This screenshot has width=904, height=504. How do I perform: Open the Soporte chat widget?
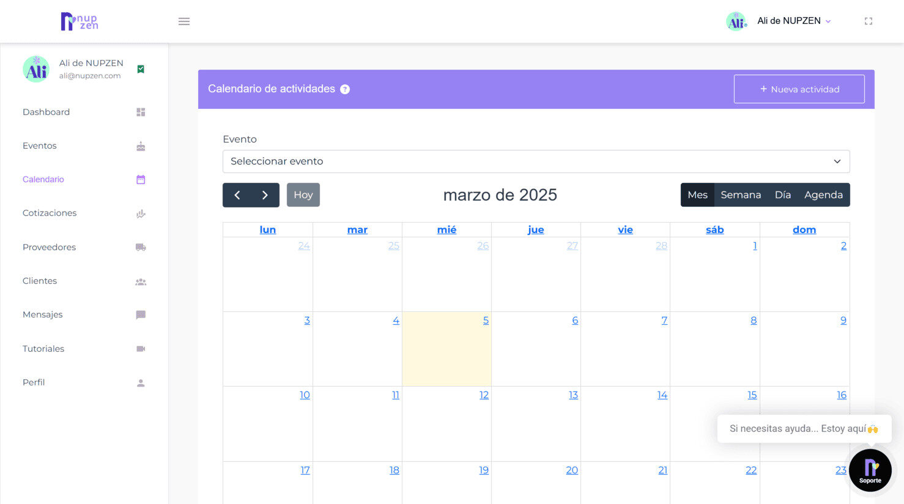[x=870, y=470]
